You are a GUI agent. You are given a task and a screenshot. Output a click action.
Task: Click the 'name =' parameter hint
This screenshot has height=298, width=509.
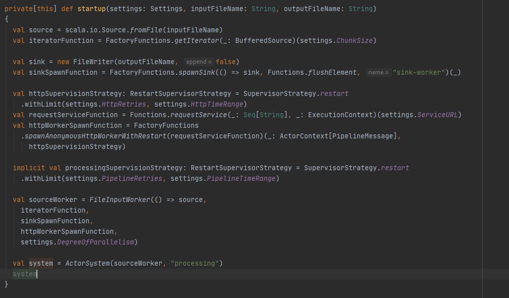378,72
